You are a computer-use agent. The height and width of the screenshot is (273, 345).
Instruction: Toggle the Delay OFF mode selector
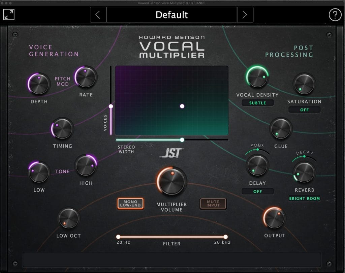click(257, 191)
